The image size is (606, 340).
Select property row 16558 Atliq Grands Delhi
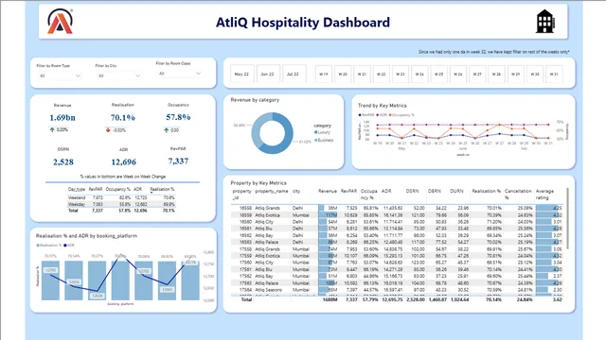pyautogui.click(x=397, y=208)
